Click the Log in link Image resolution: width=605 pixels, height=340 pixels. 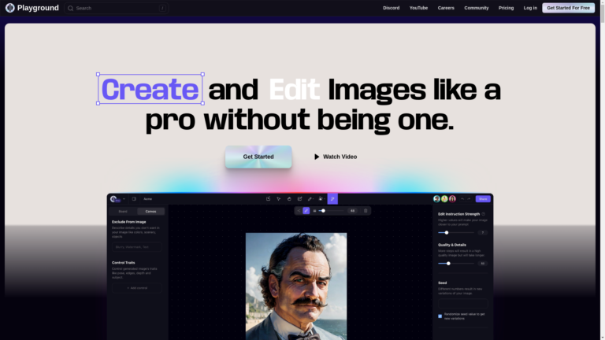click(530, 8)
